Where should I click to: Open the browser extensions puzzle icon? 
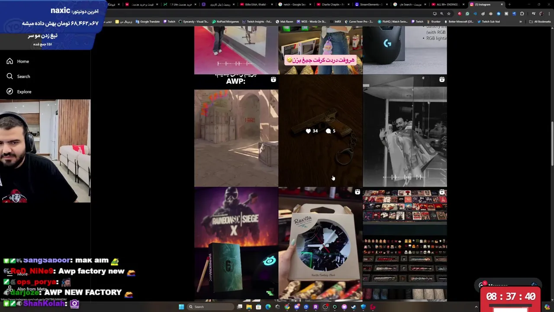tap(522, 13)
